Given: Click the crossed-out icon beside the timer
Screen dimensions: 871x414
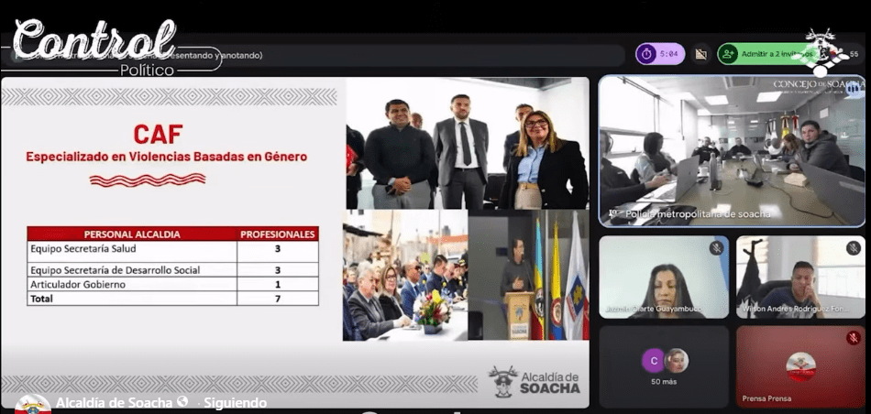Looking at the screenshot, I should click(701, 54).
